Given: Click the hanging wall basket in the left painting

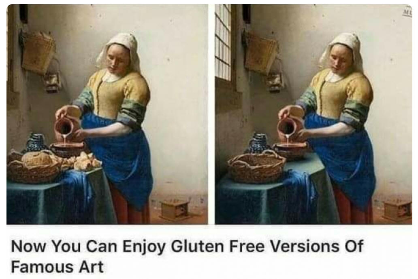Looking at the screenshot, I should pos(38,53).
